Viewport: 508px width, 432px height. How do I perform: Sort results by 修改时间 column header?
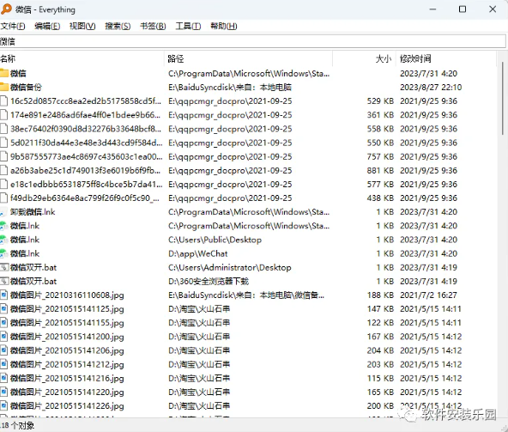[446, 58]
